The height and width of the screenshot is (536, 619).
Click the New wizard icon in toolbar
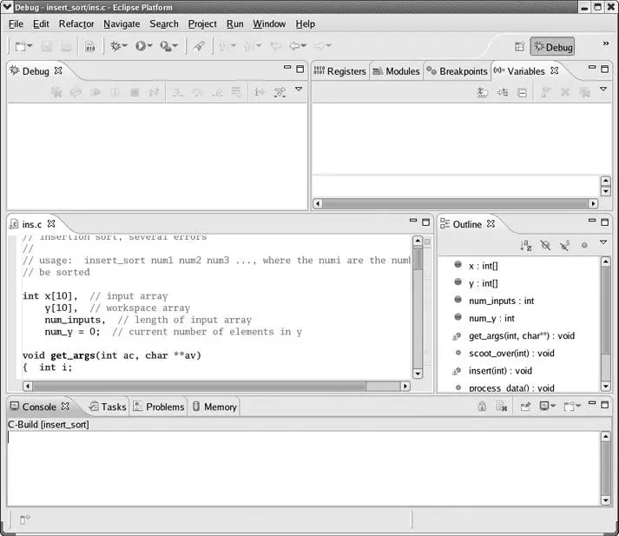tap(21, 46)
